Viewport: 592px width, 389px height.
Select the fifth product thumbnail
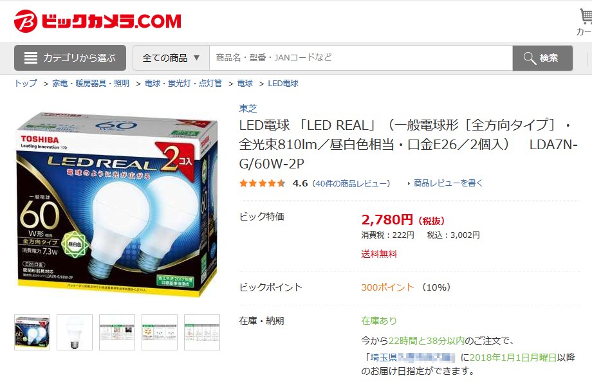pyautogui.click(x=202, y=332)
